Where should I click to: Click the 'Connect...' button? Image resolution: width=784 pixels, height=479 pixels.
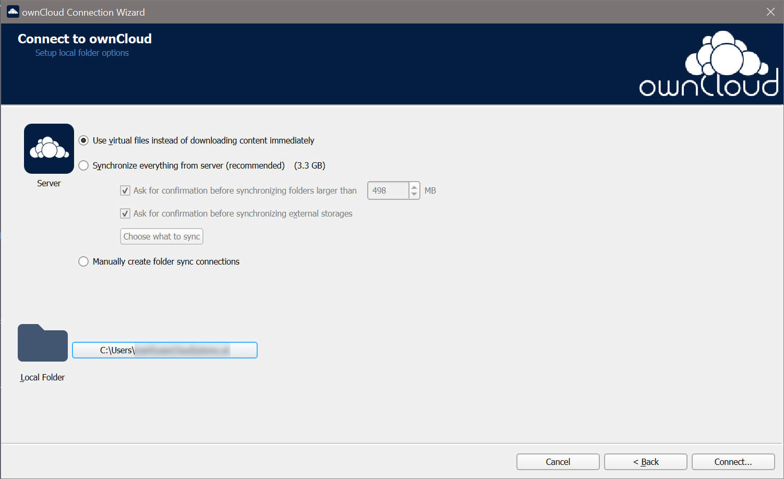[733, 462]
